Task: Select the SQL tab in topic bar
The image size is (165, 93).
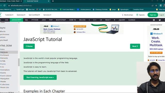Action: pyautogui.click(x=26, y=20)
